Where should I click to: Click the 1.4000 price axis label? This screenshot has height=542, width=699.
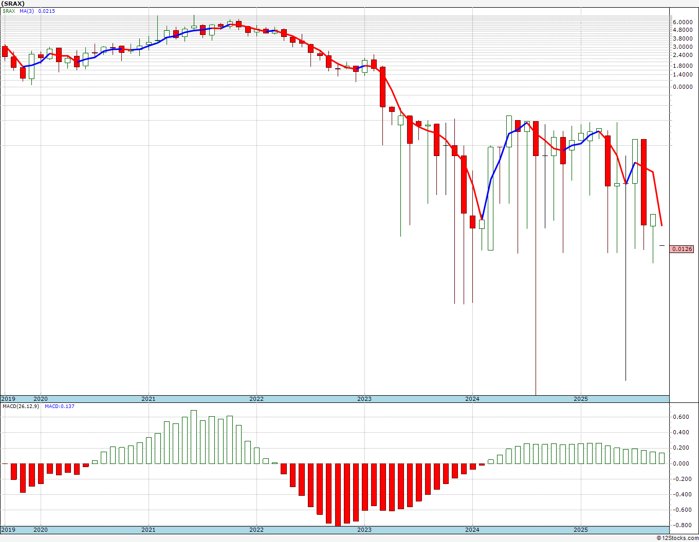683,74
